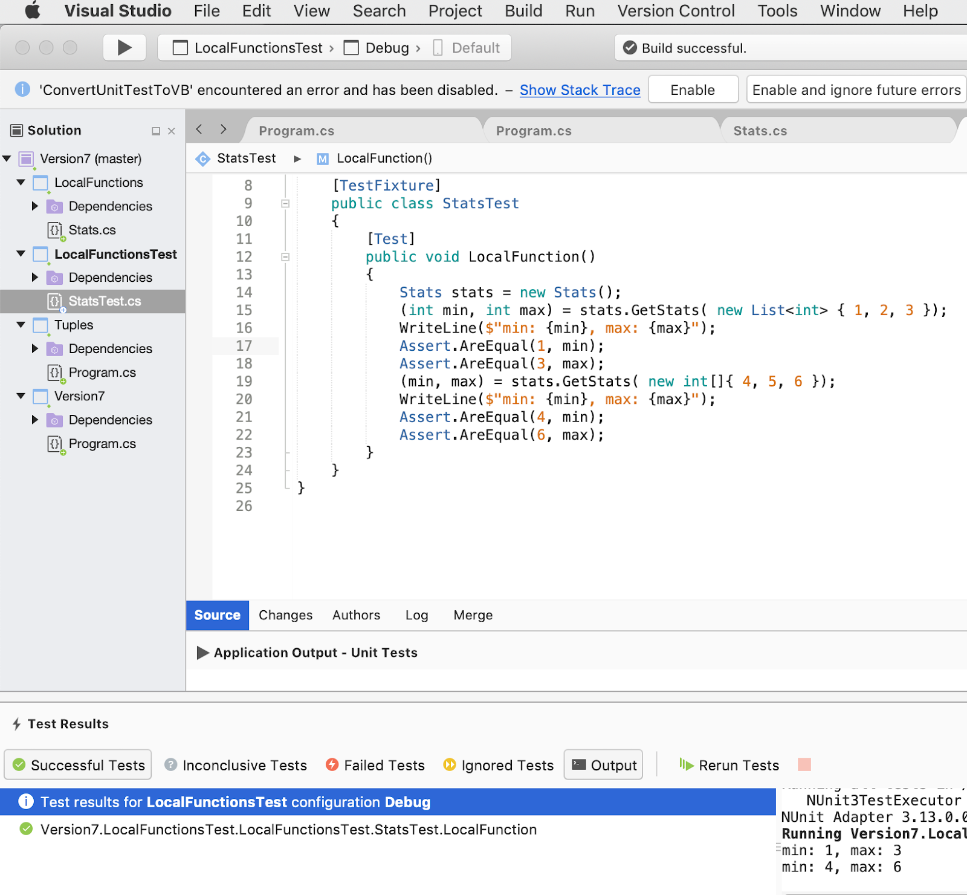
Task: Select the Version7...StatsTest.LocalFunction test result row
Action: 387,829
